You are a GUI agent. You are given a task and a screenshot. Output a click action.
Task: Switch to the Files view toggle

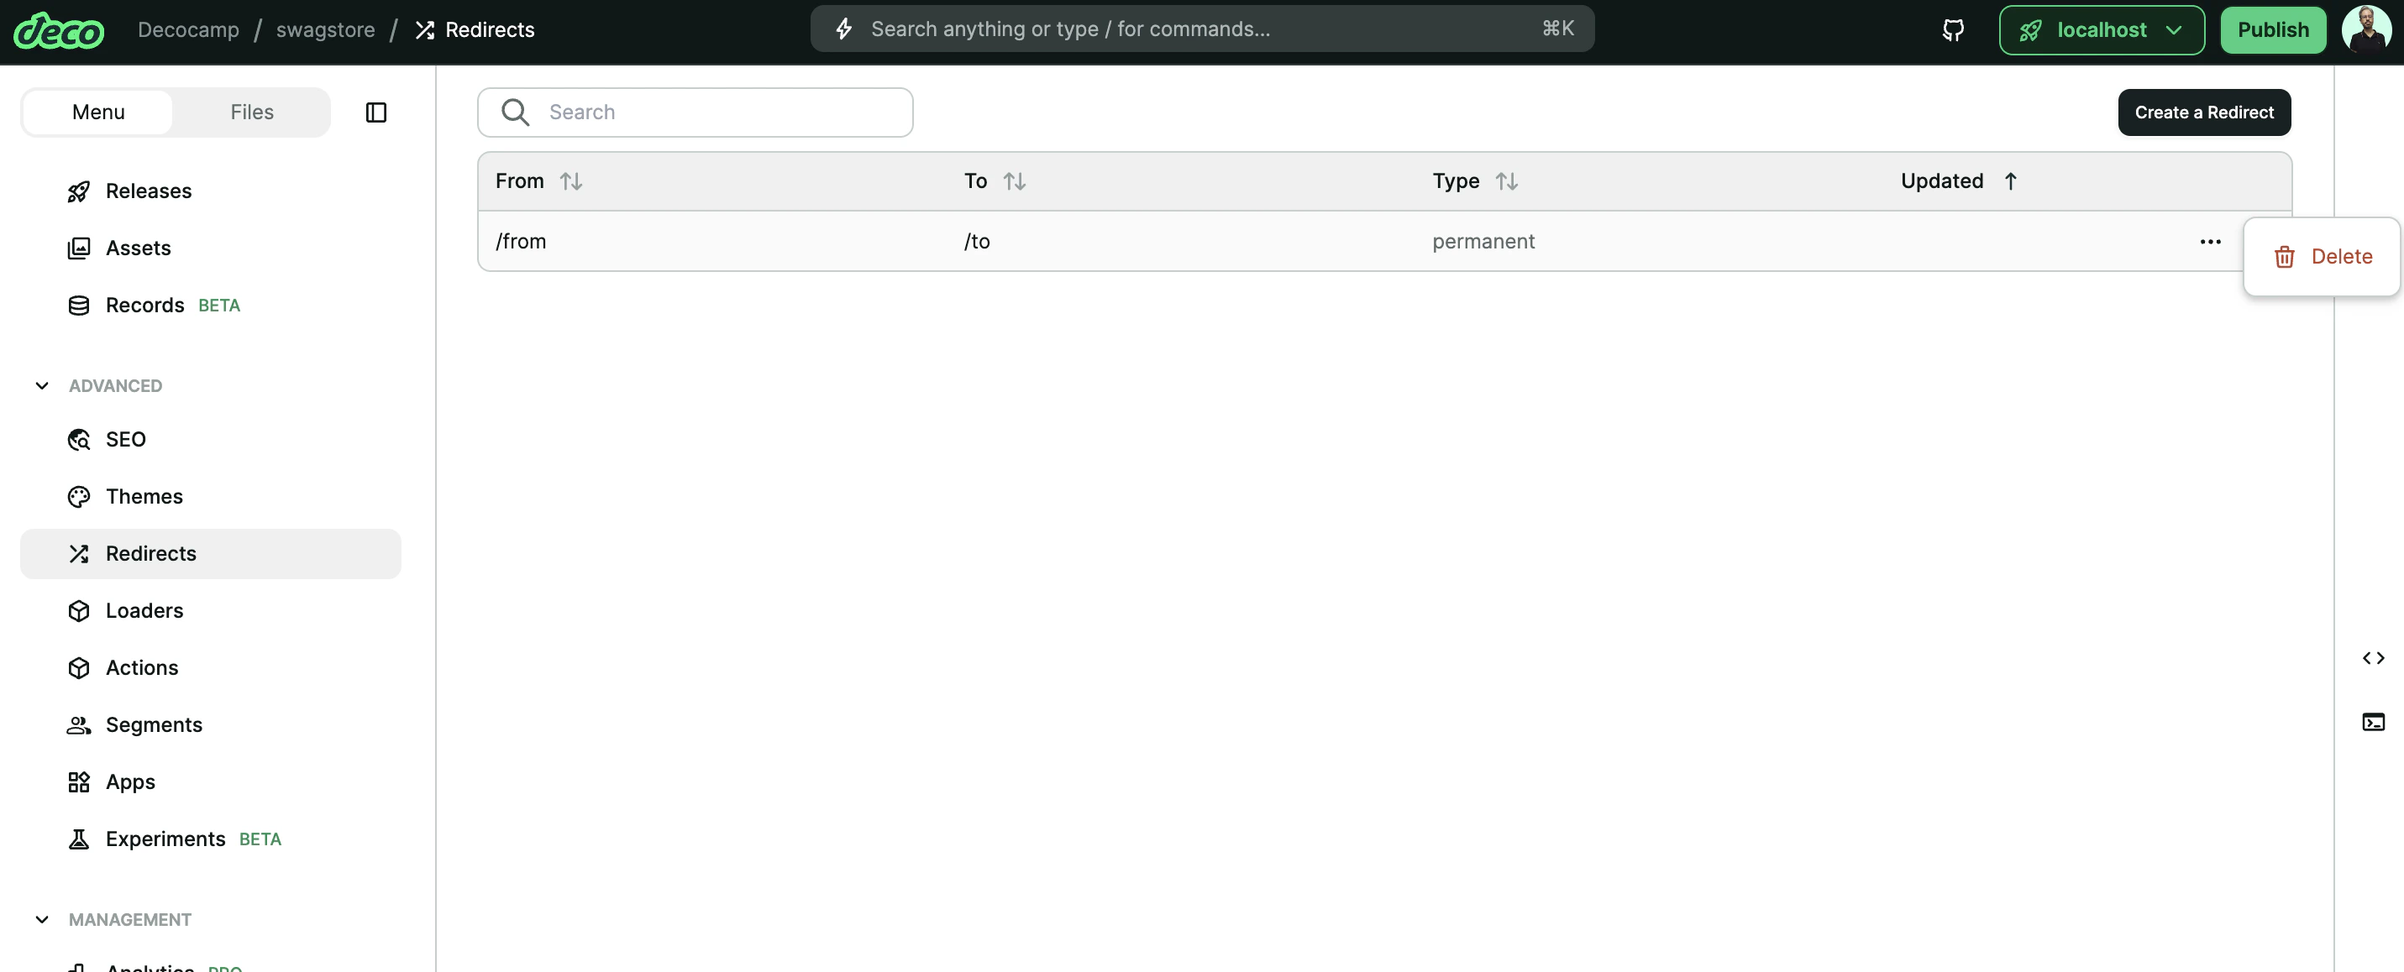(250, 112)
